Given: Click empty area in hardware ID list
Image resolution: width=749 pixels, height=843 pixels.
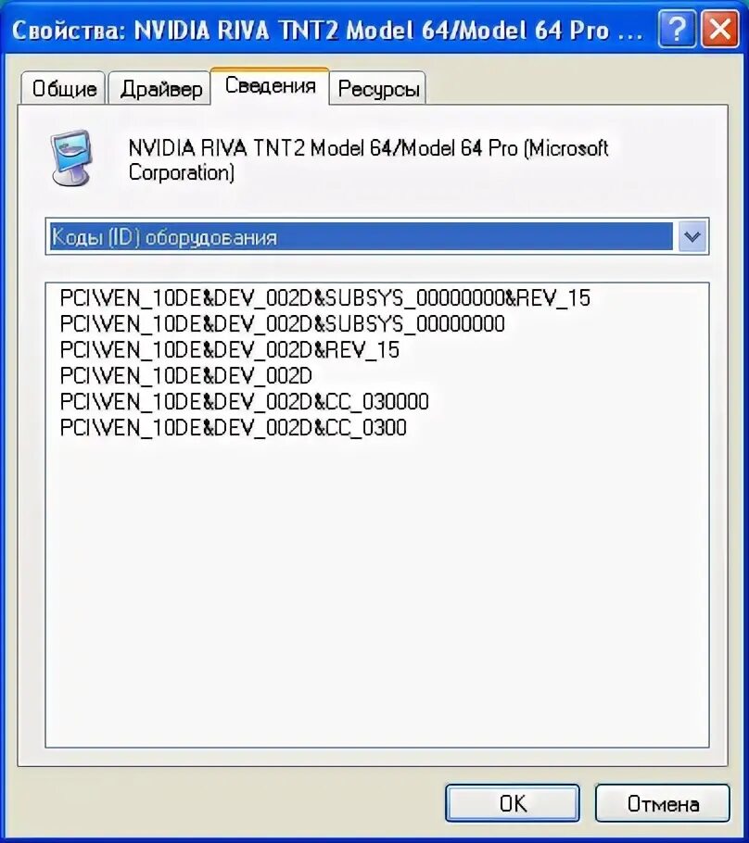Looking at the screenshot, I should pos(376,591).
